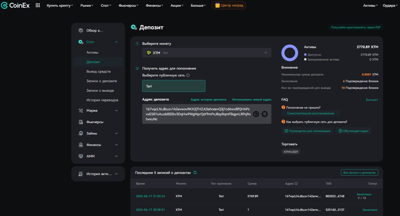Click the Центр наград button

229,5
